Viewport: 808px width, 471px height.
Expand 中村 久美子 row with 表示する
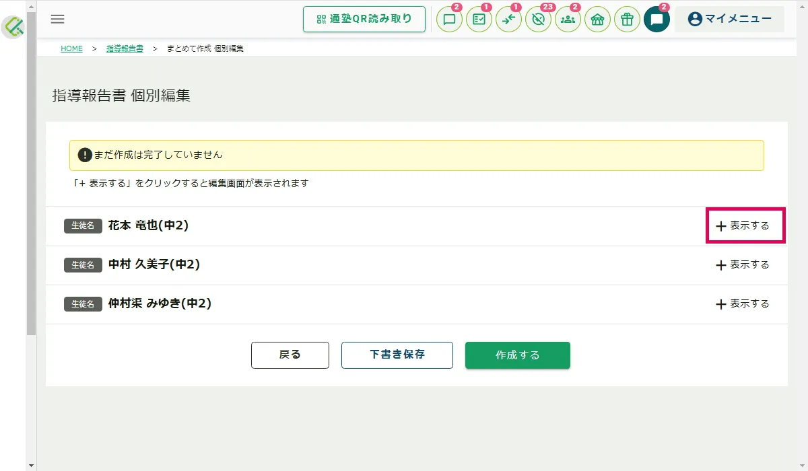click(742, 265)
